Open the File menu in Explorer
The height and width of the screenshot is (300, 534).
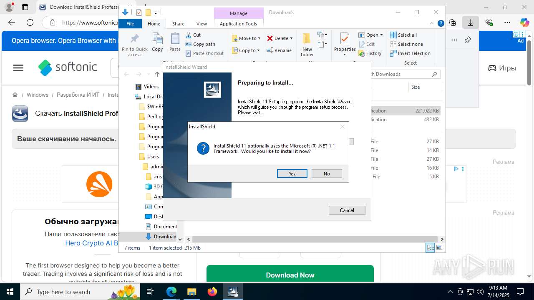(130, 24)
